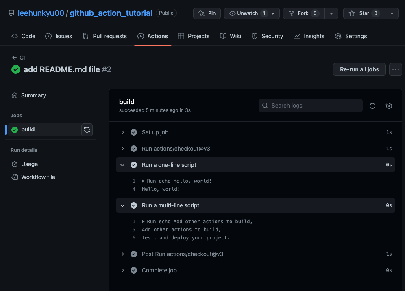Image resolution: width=405 pixels, height=291 pixels.
Task: Click the green check beside build job
Action: pos(15,129)
